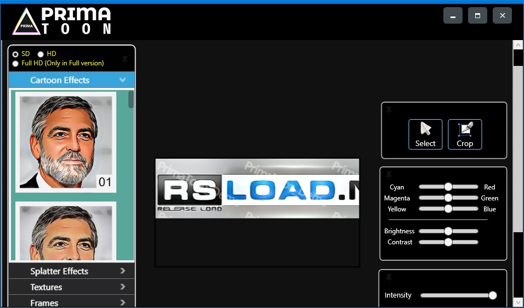Apply cartoon effect thumbnail 01
Image resolution: width=524 pixels, height=308 pixels.
(66, 142)
